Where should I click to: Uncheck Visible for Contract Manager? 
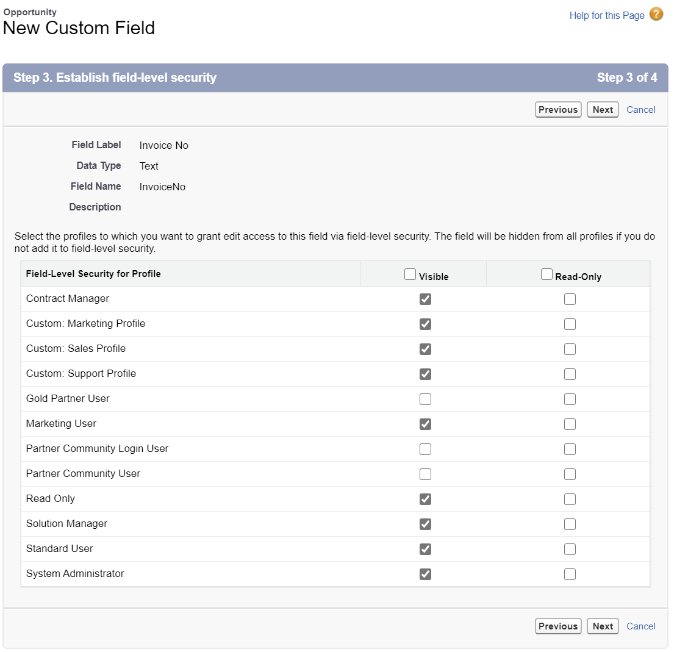tap(426, 299)
